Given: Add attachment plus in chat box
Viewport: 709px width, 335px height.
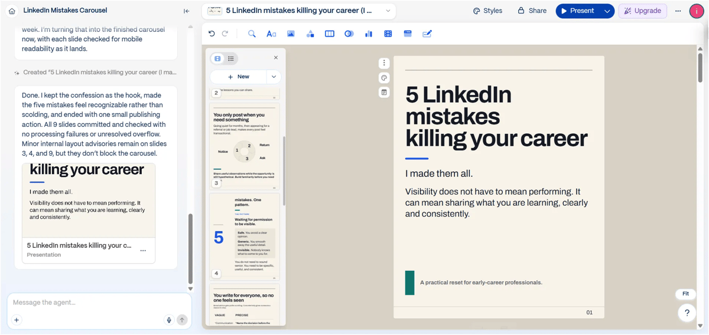Looking at the screenshot, I should coord(17,320).
